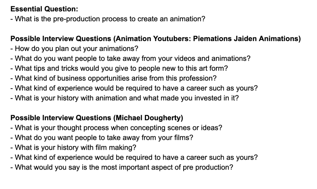Click the career experience question under Michael Dougherty
This screenshot has height=189, width=317.
[134, 157]
